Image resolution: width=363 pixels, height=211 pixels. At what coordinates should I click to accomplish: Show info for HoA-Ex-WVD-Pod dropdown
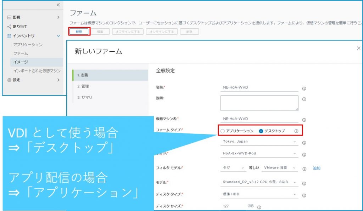(304, 155)
